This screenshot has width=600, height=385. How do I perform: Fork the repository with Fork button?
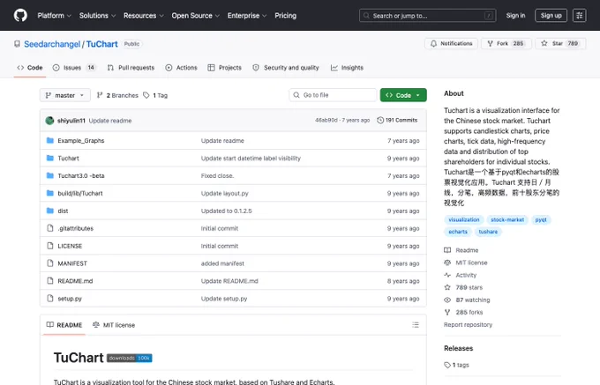click(506, 43)
